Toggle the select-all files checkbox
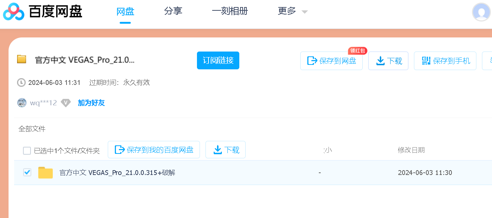 click(x=27, y=151)
